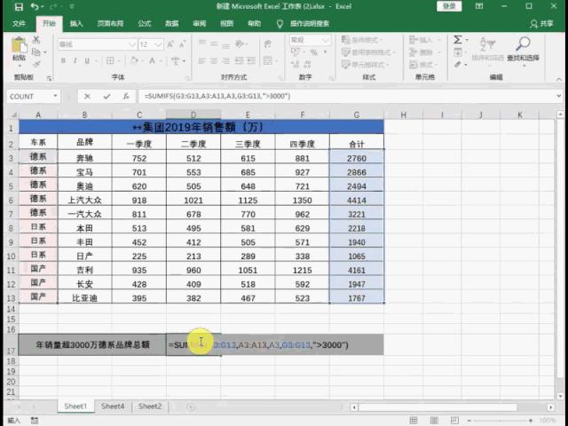
Task: Click the Format cells button
Action: point(423,65)
